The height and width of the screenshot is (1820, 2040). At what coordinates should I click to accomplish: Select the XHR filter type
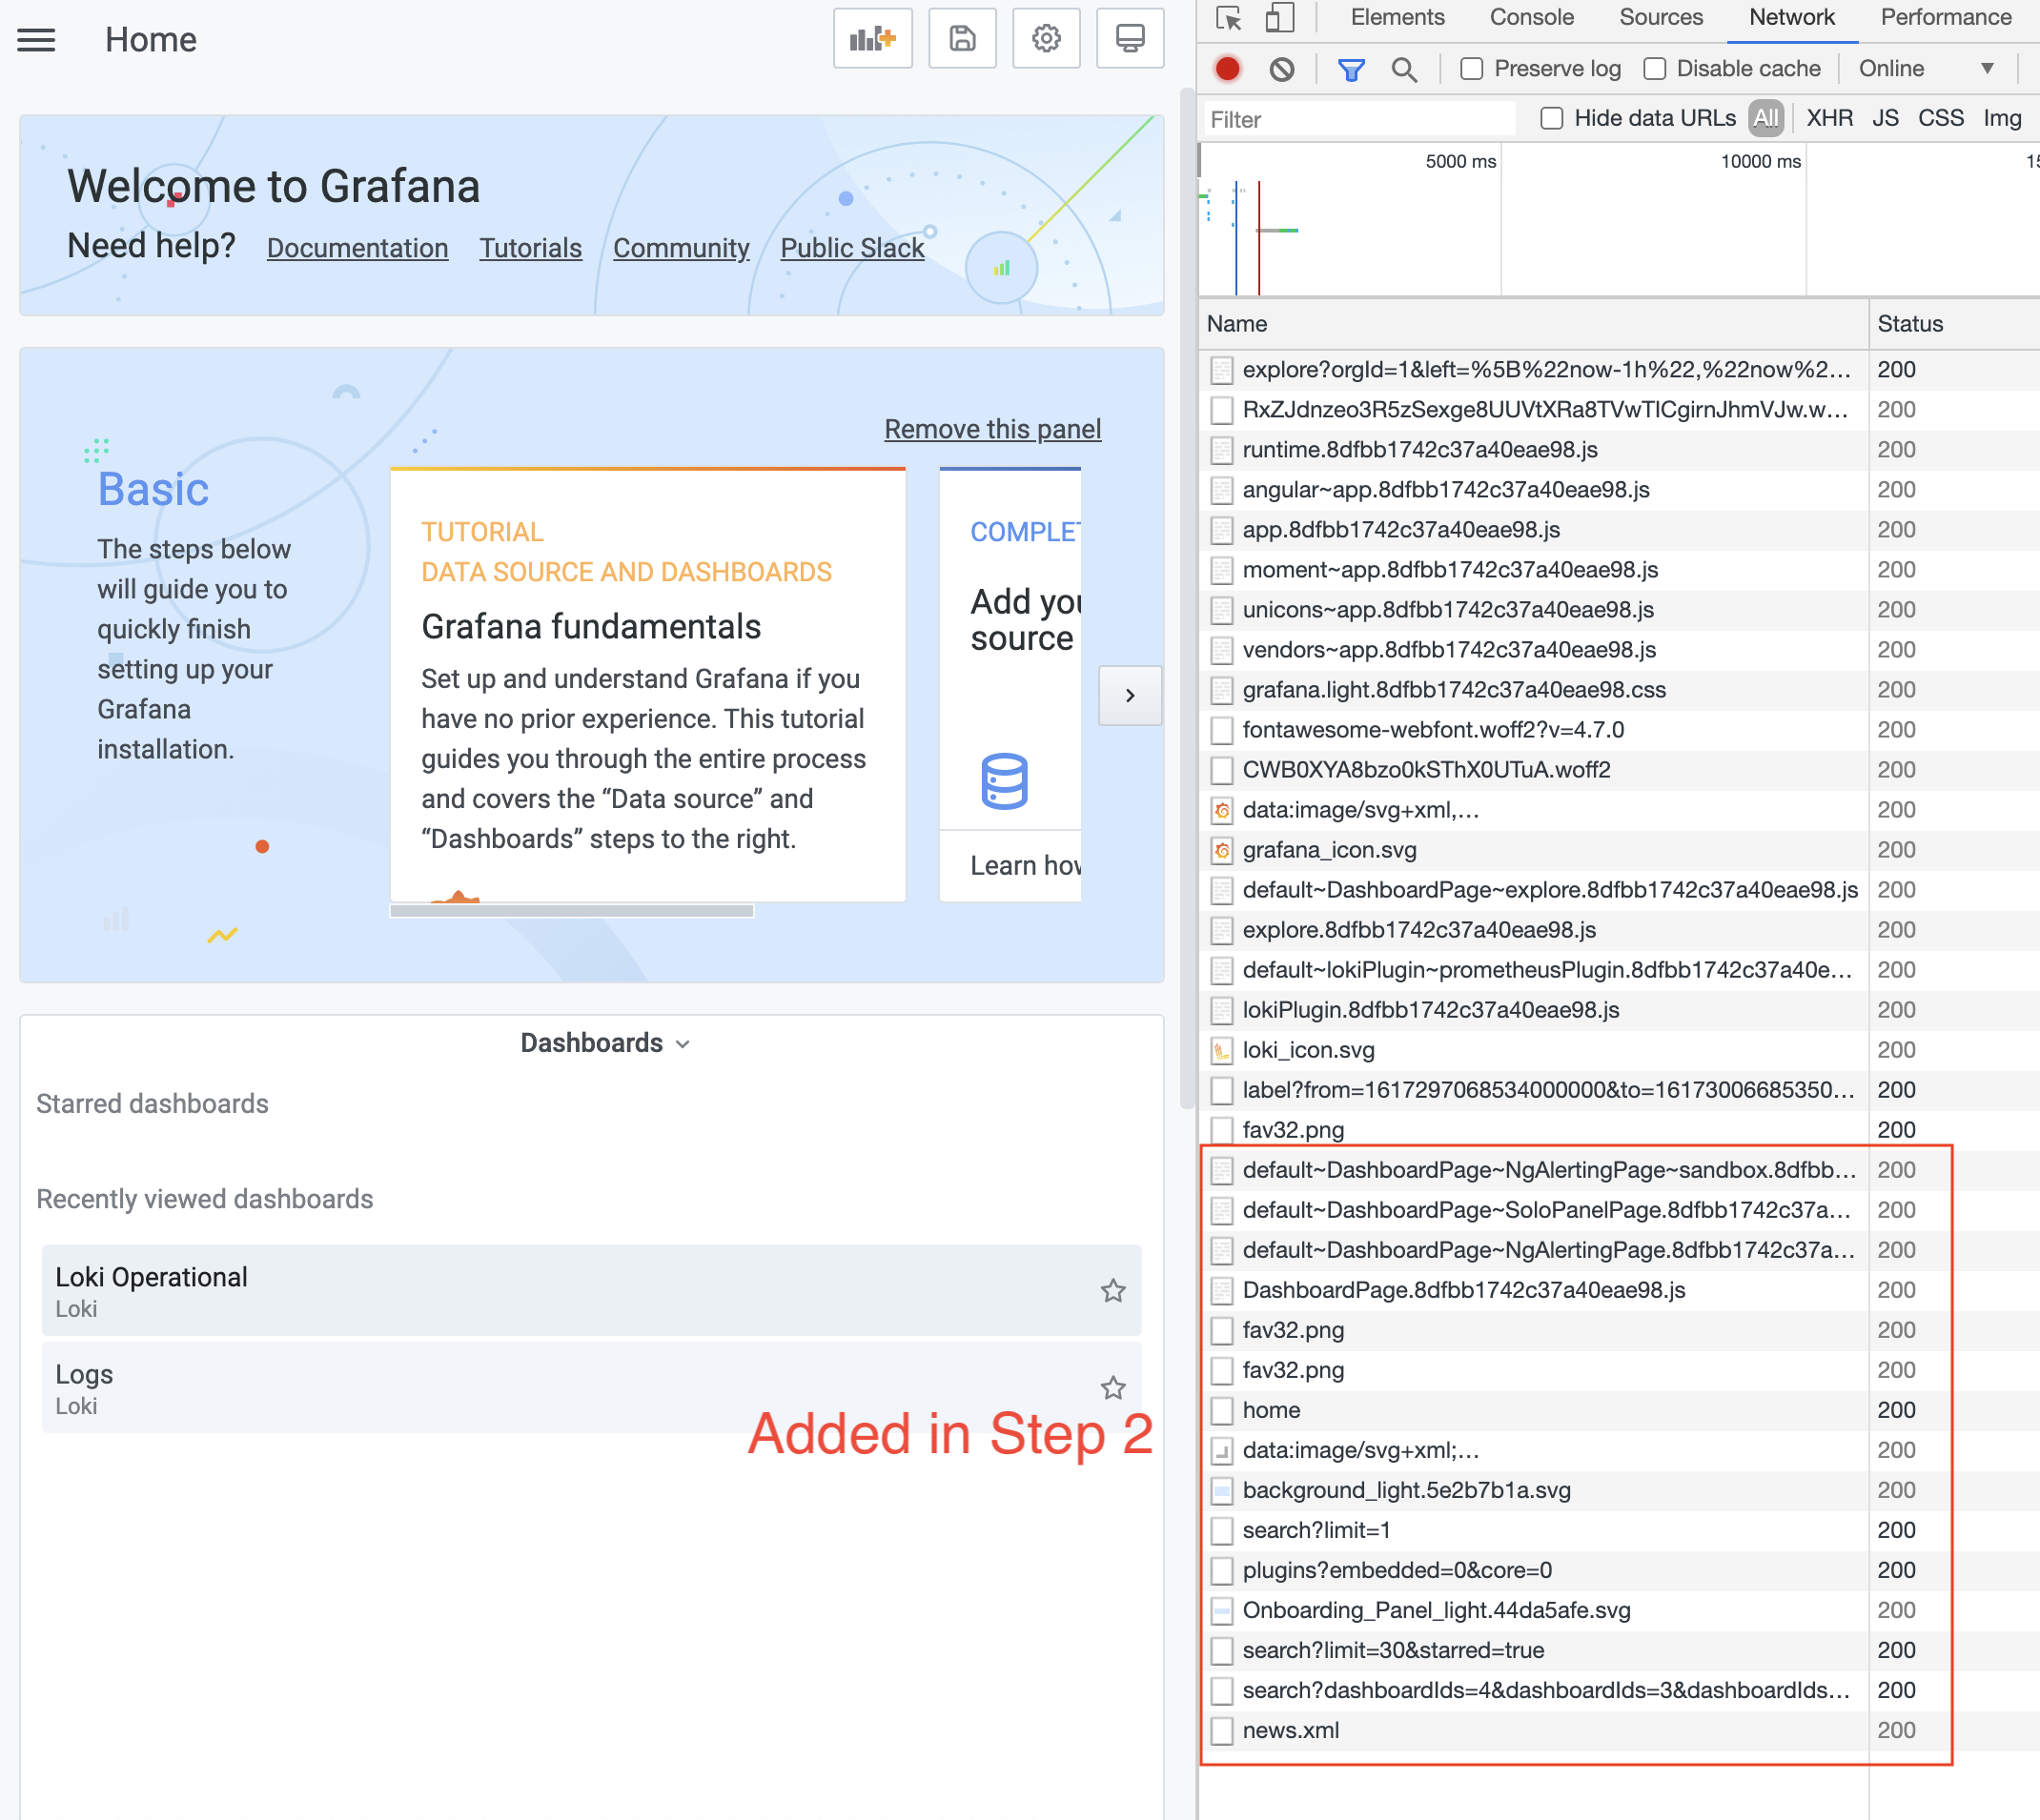1829,118
